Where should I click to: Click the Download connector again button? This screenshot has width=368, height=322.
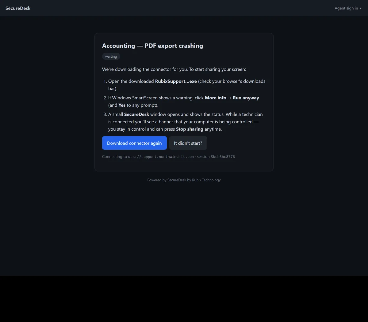[134, 143]
